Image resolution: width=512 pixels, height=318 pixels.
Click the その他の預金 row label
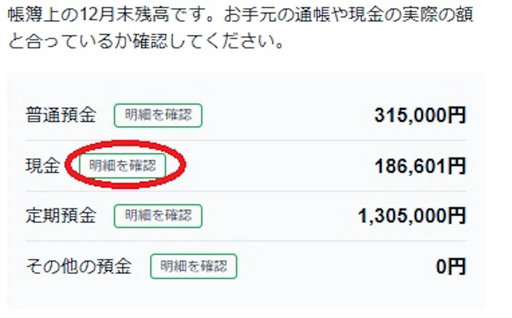[79, 266]
